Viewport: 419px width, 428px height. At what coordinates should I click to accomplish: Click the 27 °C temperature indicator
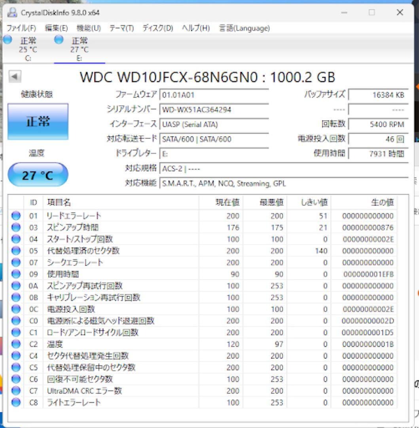point(38,175)
